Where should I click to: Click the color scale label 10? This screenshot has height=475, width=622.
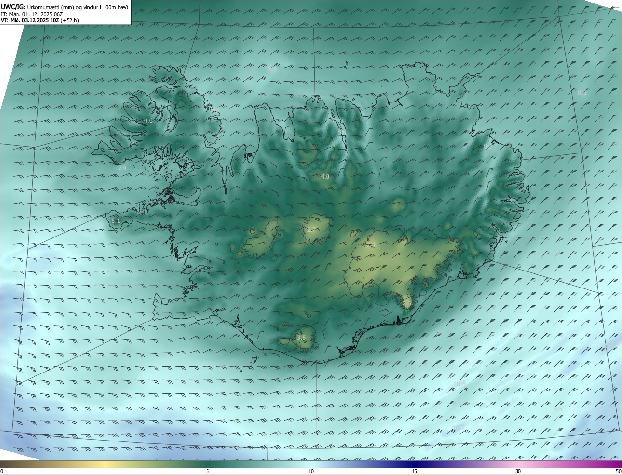pos(311,472)
